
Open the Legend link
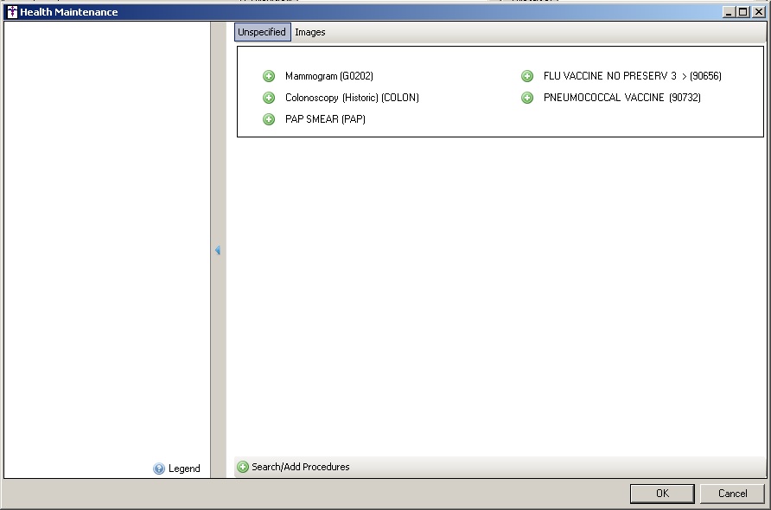coord(184,469)
